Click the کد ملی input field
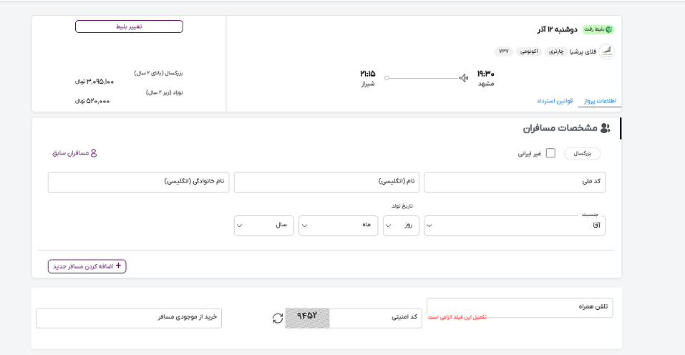 (x=515, y=182)
